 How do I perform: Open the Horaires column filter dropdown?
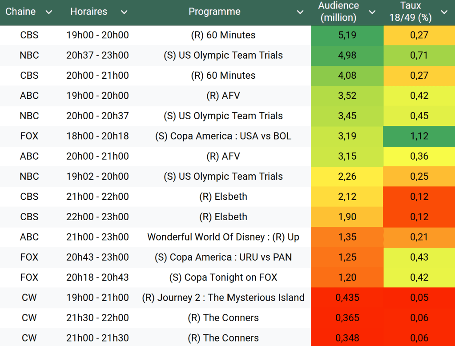(x=124, y=12)
